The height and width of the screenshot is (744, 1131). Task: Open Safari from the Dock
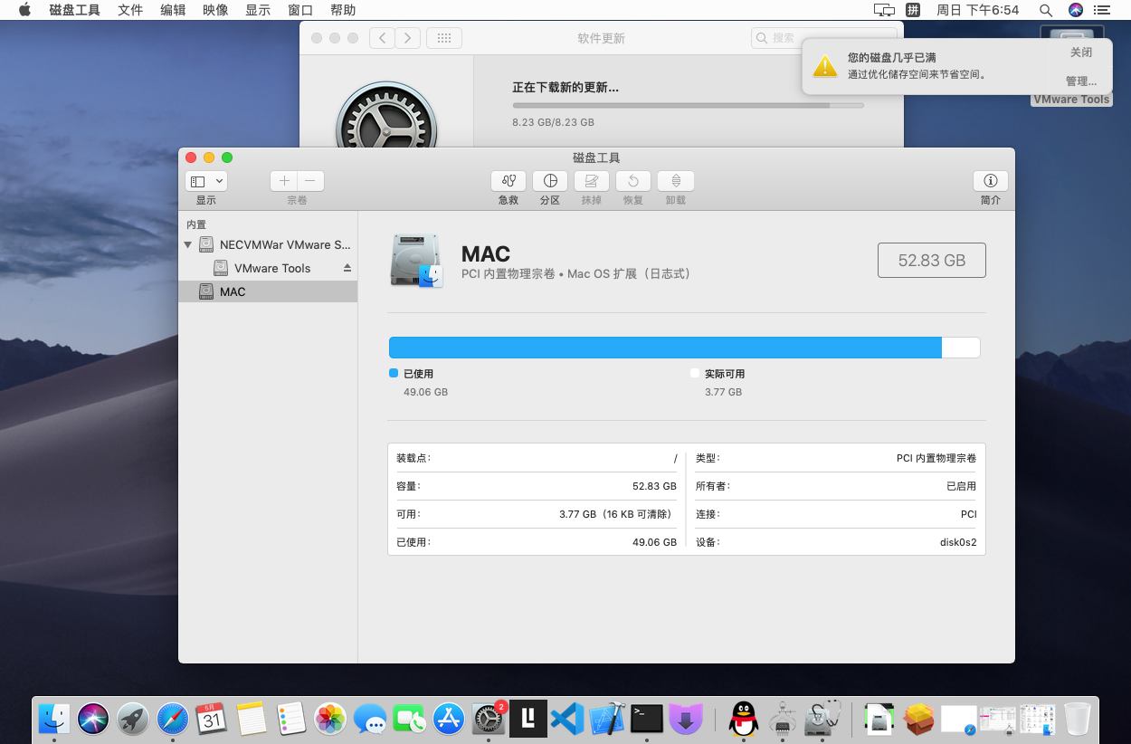coord(173,719)
